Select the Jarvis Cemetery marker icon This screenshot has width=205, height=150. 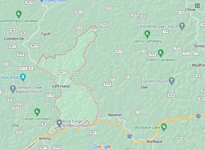click(x=147, y=34)
